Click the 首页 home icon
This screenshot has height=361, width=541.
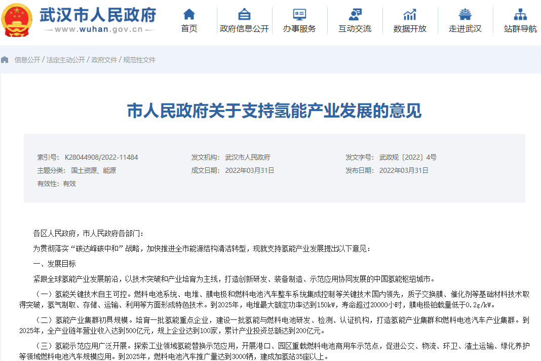point(188,15)
